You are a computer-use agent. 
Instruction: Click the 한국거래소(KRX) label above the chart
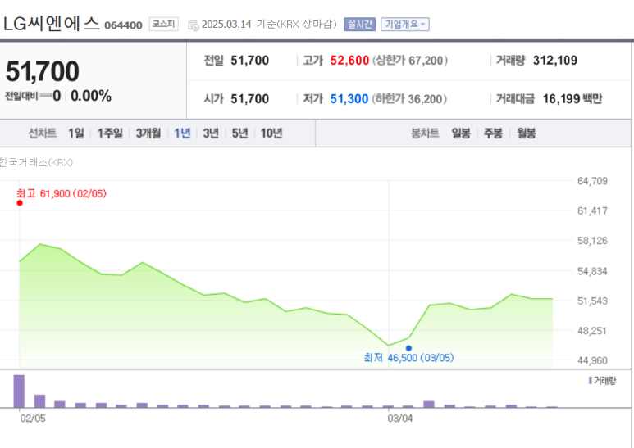[x=36, y=163]
